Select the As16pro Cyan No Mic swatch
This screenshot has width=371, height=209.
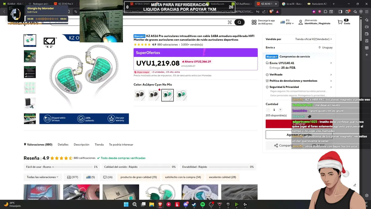[x=168, y=95]
